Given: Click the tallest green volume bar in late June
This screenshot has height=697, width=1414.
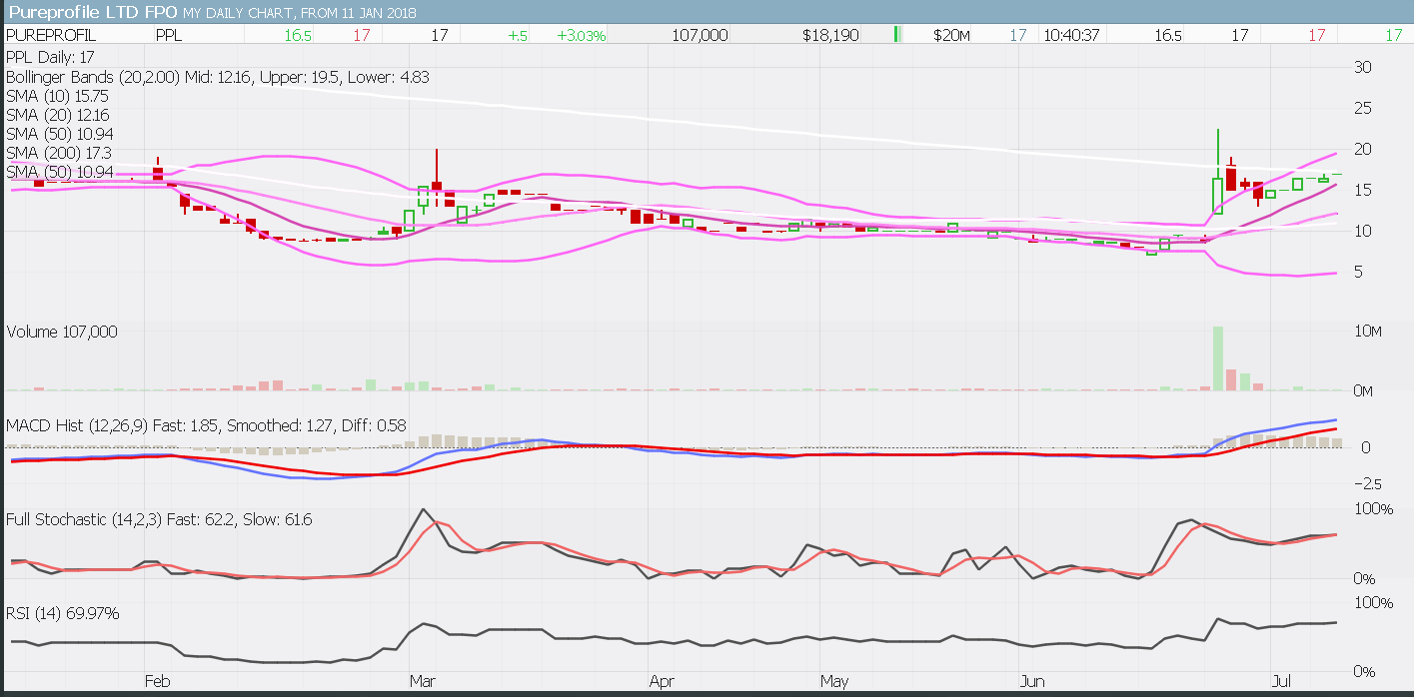Looking at the screenshot, I should [x=1217, y=357].
